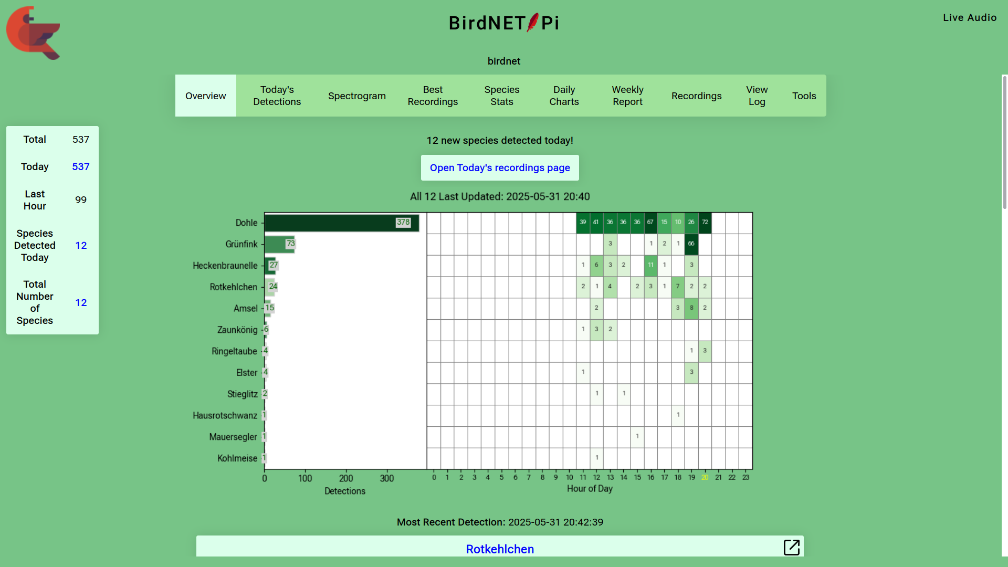Select the View Log tab
Viewport: 1008px width, 567px height.
(757, 96)
